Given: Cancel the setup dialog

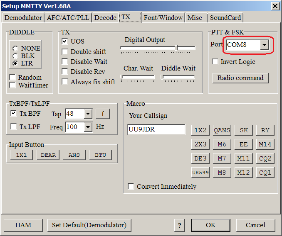Looking at the screenshot, I should (x=255, y=225).
